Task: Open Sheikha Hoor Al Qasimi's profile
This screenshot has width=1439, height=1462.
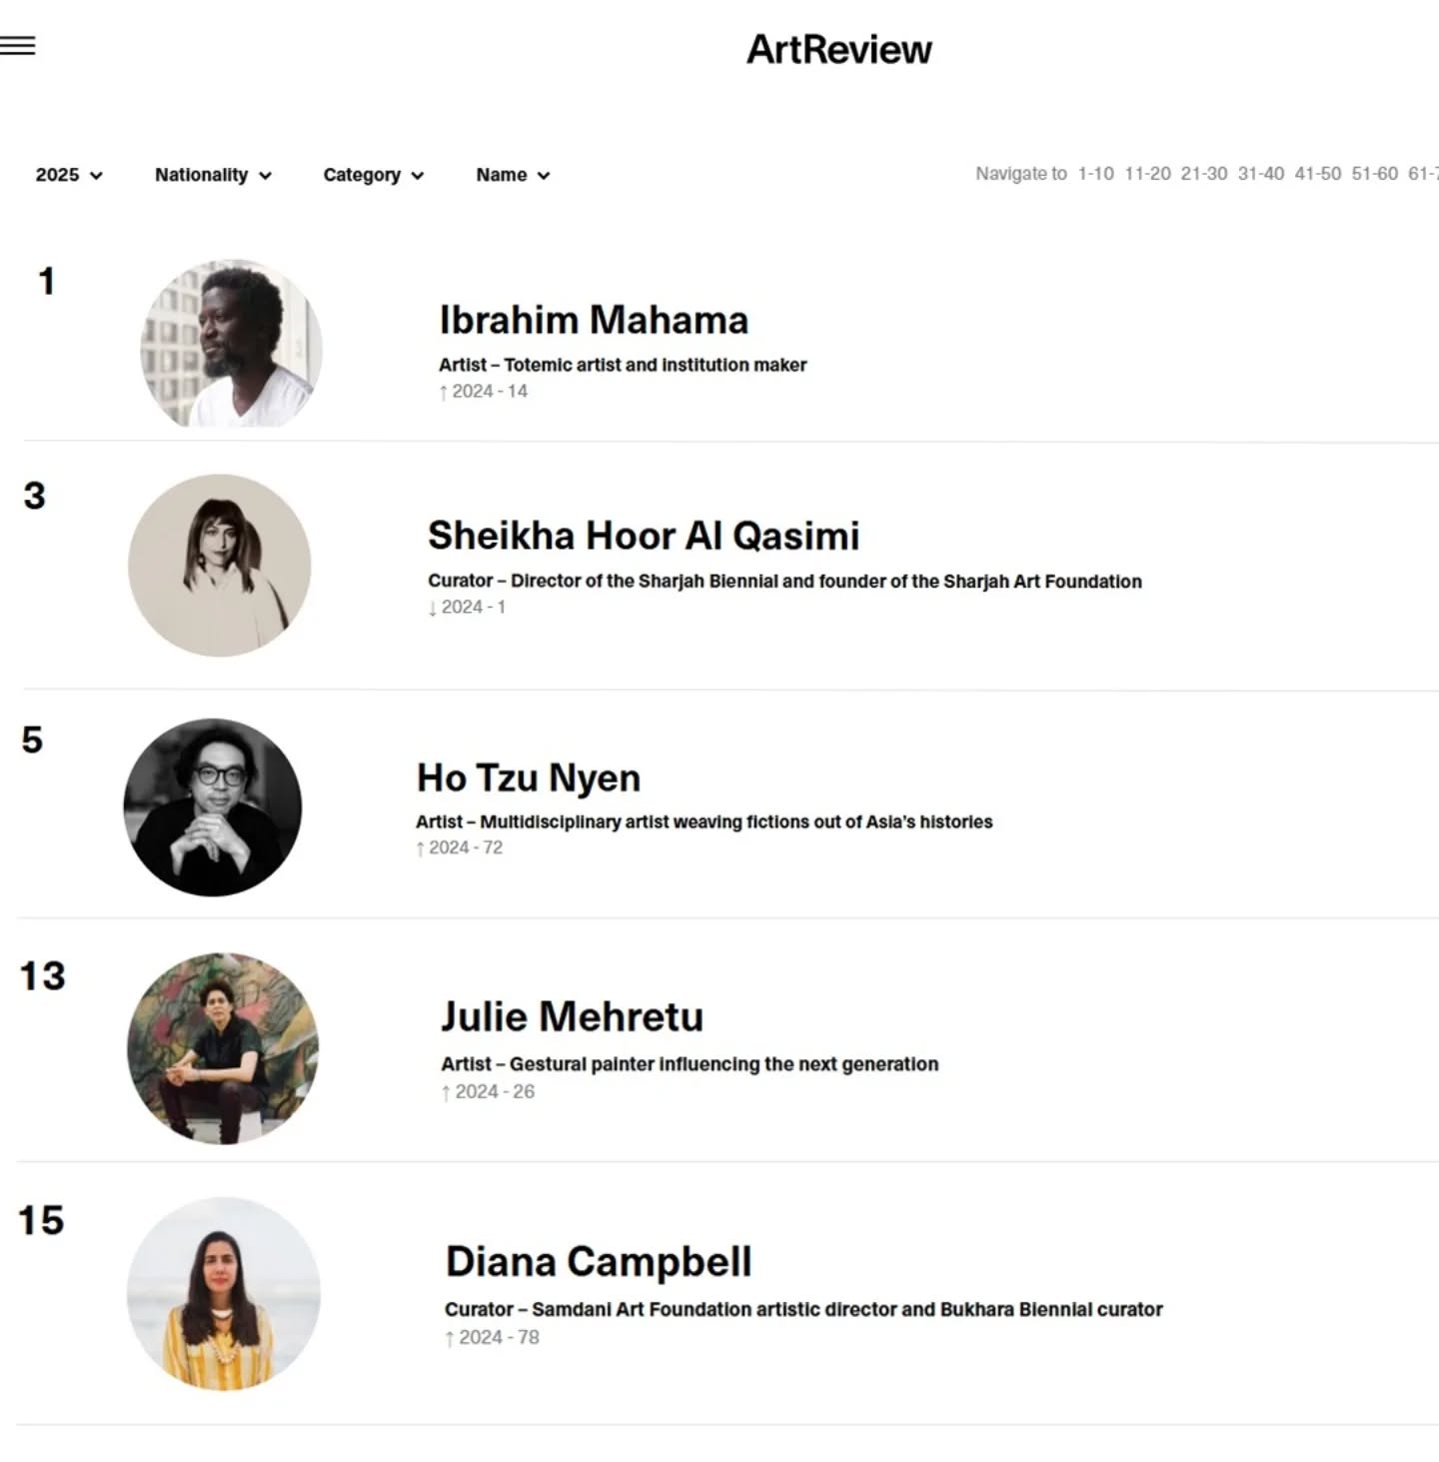Action: pyautogui.click(x=644, y=536)
